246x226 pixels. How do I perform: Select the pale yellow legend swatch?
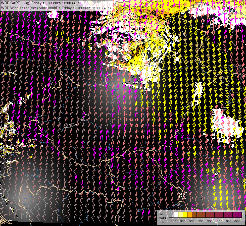(x=181, y=215)
